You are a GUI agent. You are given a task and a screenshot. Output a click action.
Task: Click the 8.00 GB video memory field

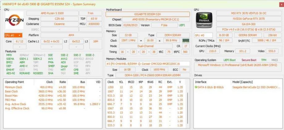point(224,35)
